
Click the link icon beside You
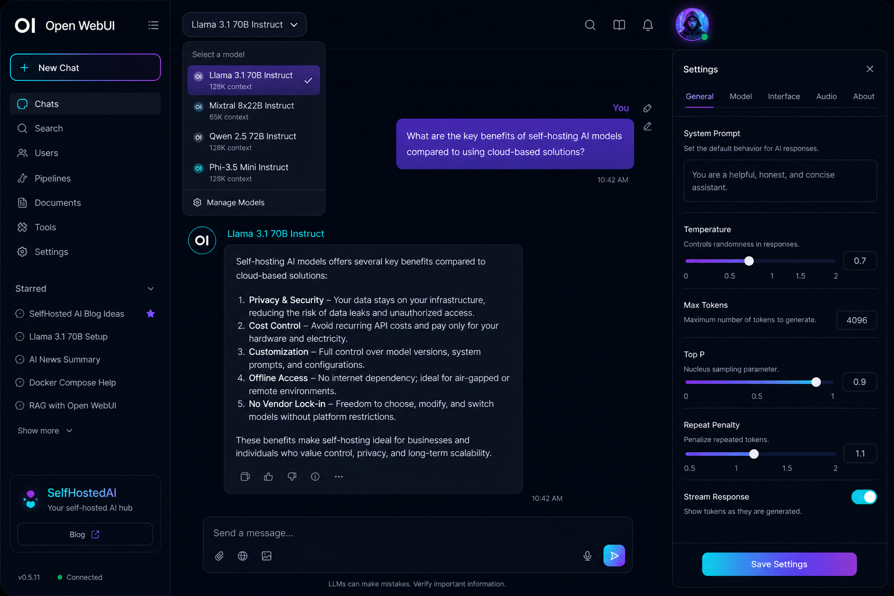(647, 108)
